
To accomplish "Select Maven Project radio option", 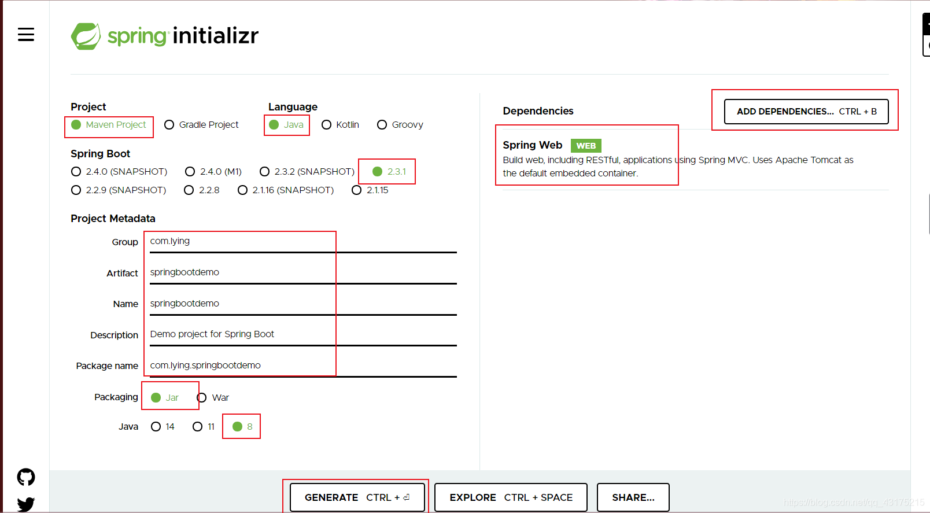I will click(109, 125).
